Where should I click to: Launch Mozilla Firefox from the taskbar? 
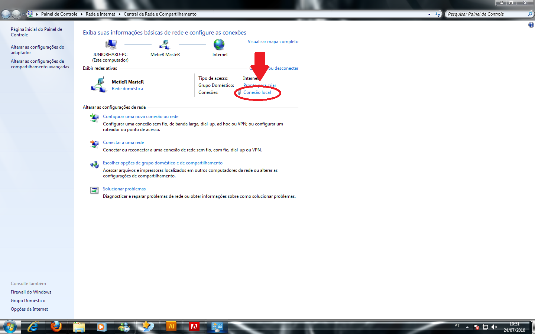[x=56, y=327]
